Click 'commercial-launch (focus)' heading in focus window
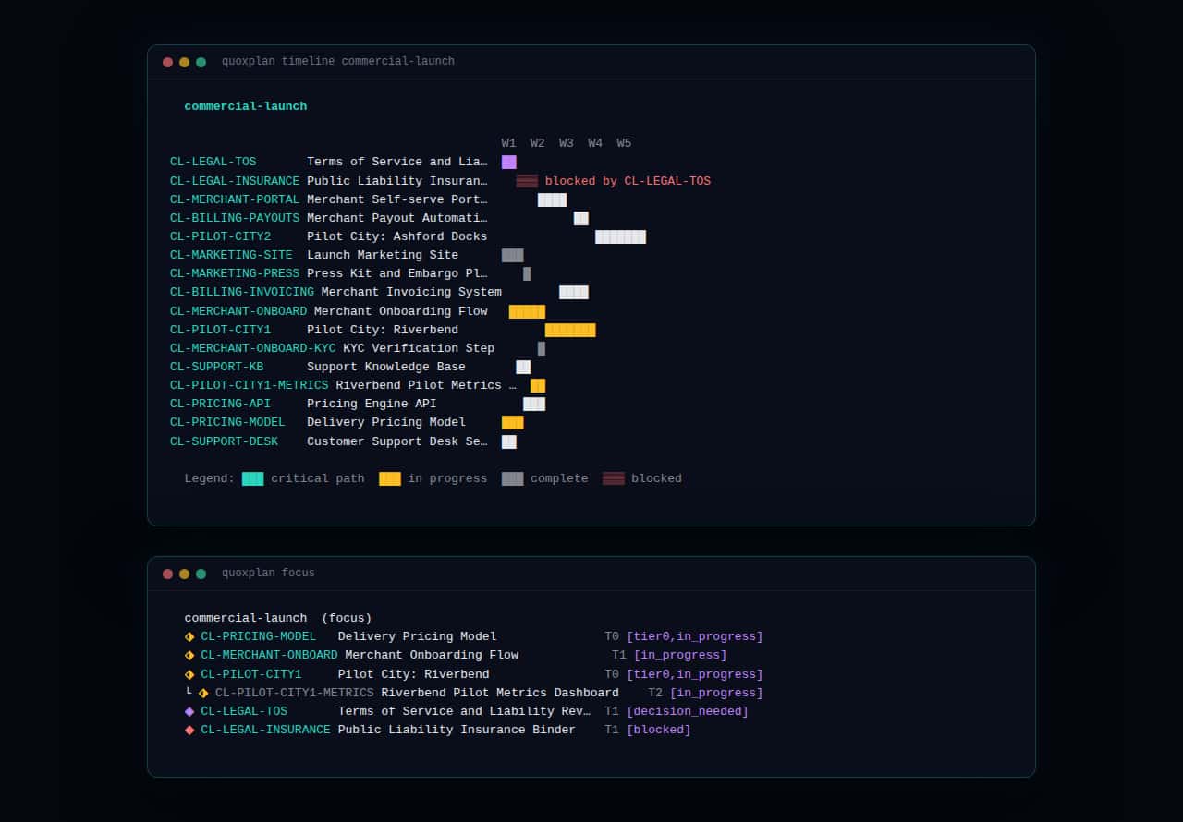The height and width of the screenshot is (822, 1183). click(x=278, y=618)
